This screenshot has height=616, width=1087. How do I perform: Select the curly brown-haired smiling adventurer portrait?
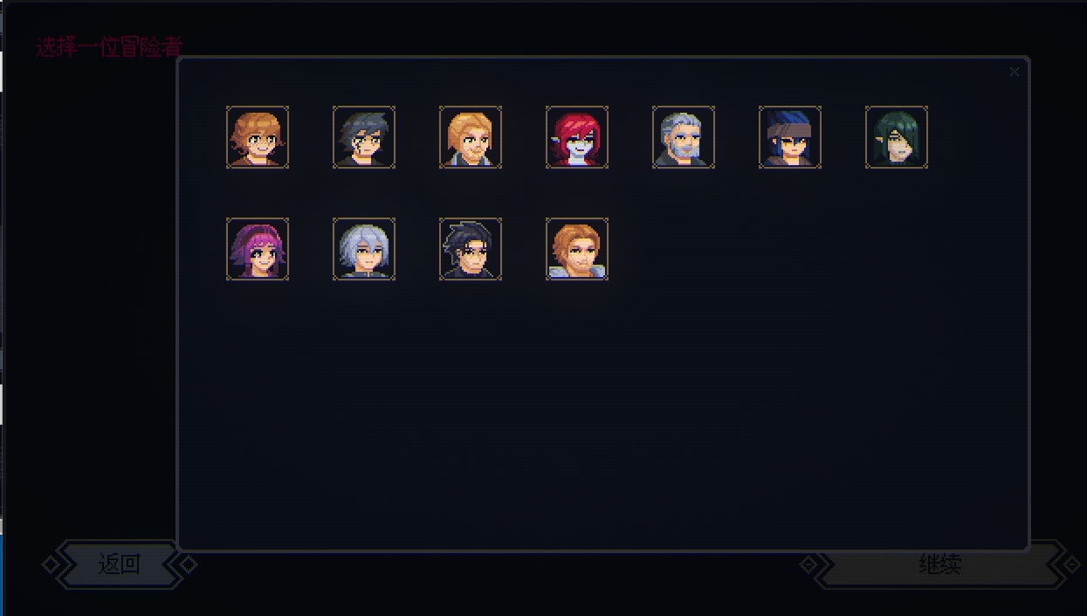[x=258, y=137]
